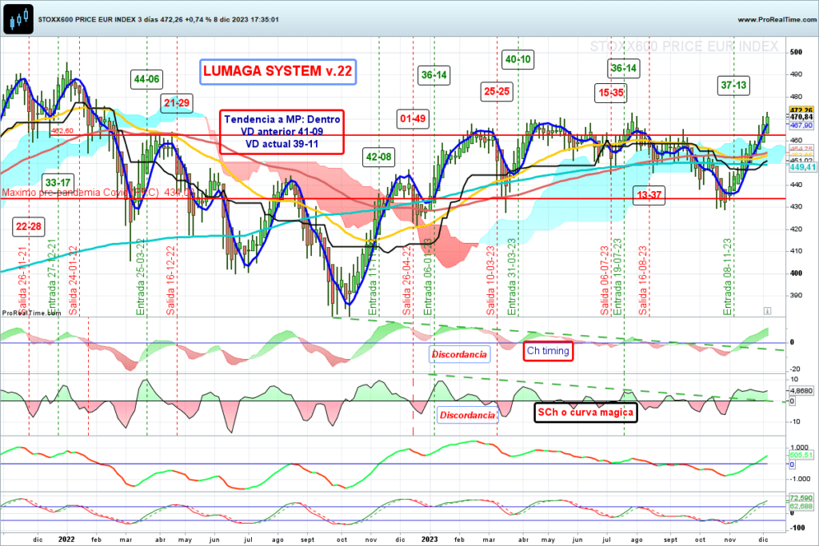The image size is (819, 546).
Task: Select Discordancia label beside SCh curva magica
Action: pyautogui.click(x=467, y=415)
